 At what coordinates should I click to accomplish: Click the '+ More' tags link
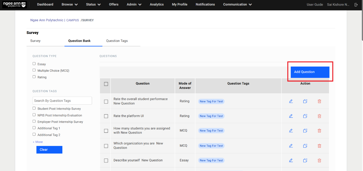coord(38,142)
